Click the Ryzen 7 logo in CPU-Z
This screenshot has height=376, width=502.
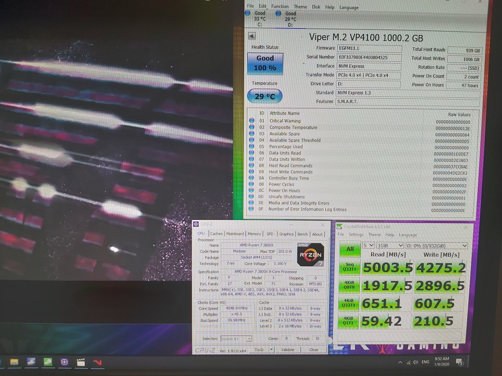click(310, 255)
